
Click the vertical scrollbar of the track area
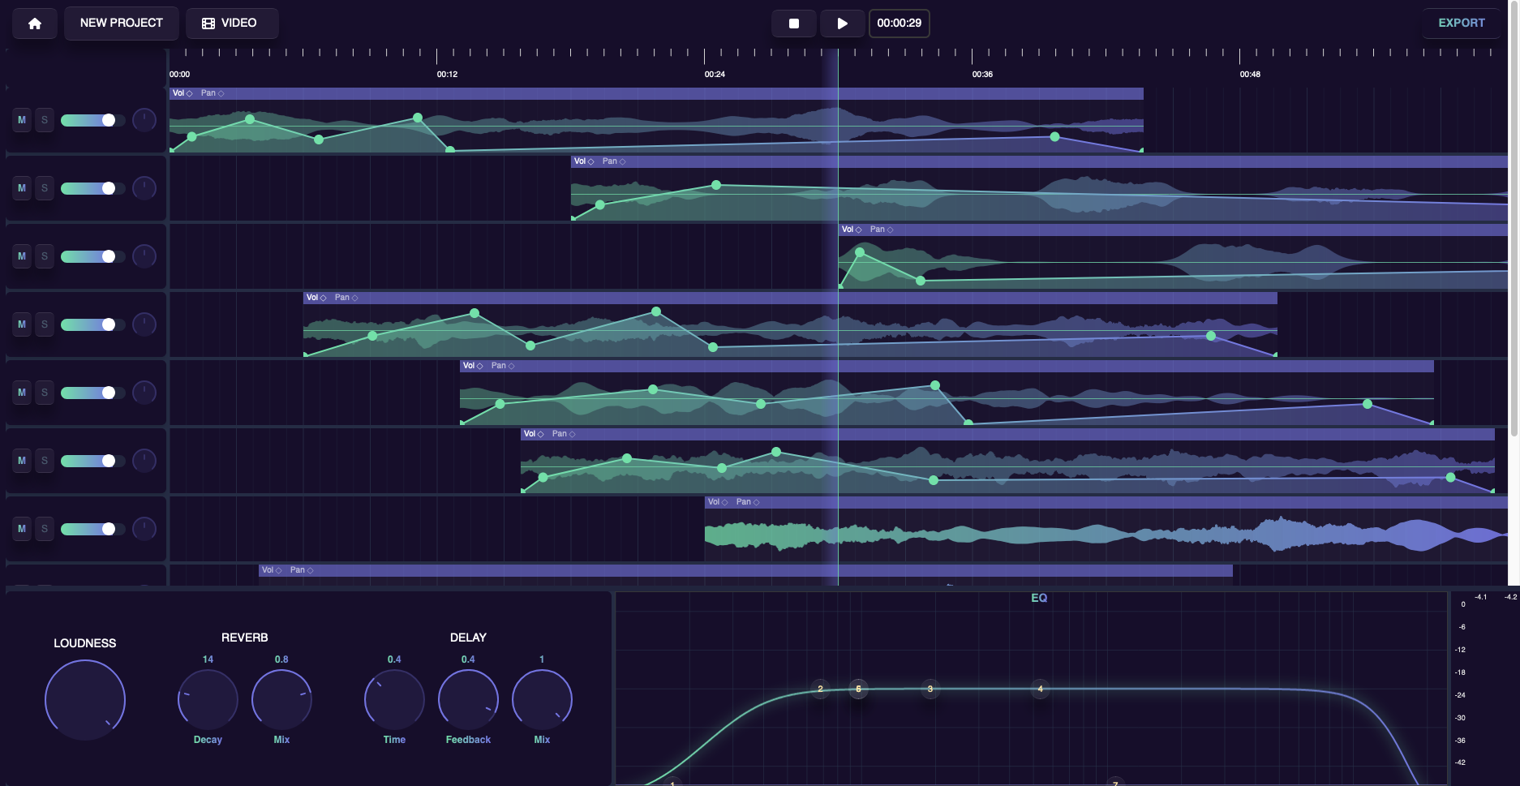[1514, 219]
